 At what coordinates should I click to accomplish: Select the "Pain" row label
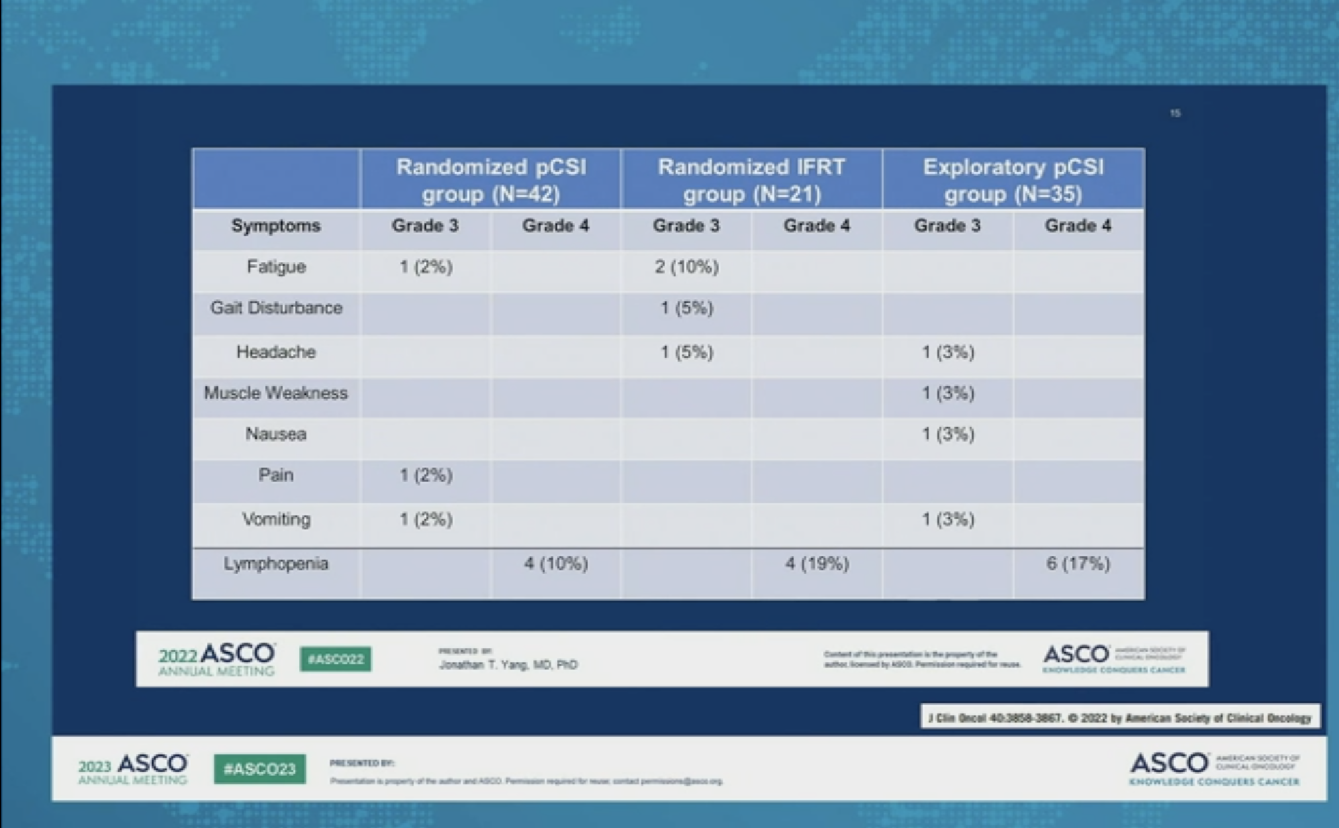point(276,475)
